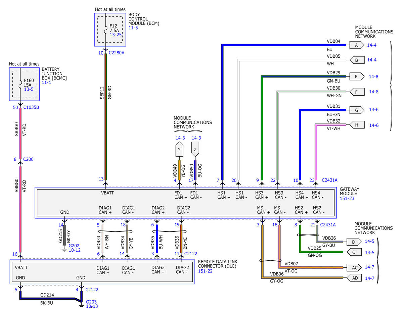Click the Y connector symbol above VDB49
The image size is (403, 311).
click(179, 150)
